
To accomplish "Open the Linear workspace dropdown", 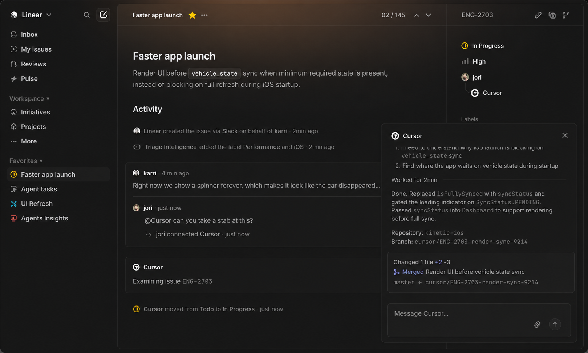I will (31, 15).
